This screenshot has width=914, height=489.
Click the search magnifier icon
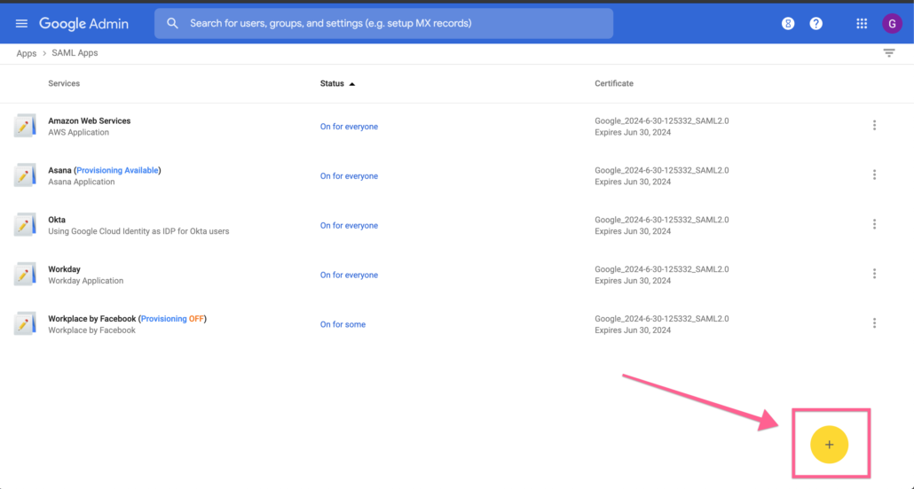(x=172, y=23)
